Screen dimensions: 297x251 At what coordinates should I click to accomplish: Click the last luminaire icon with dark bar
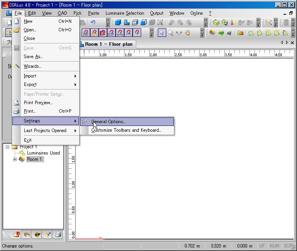(x=285, y=33)
